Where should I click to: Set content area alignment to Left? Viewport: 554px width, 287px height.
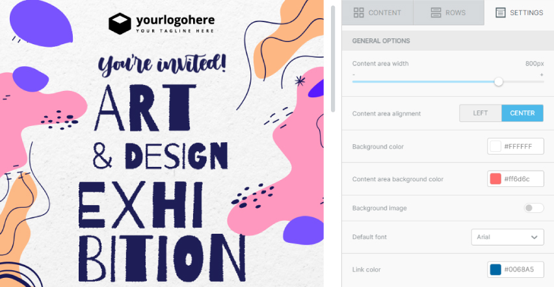[x=481, y=114]
